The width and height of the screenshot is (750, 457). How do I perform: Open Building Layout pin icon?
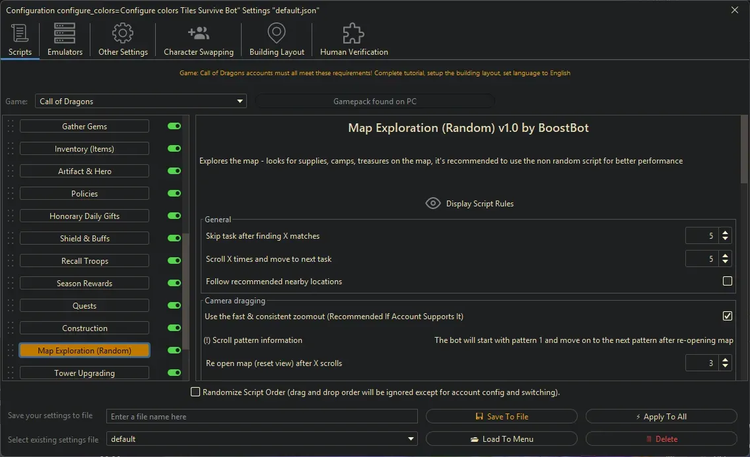[x=277, y=33]
